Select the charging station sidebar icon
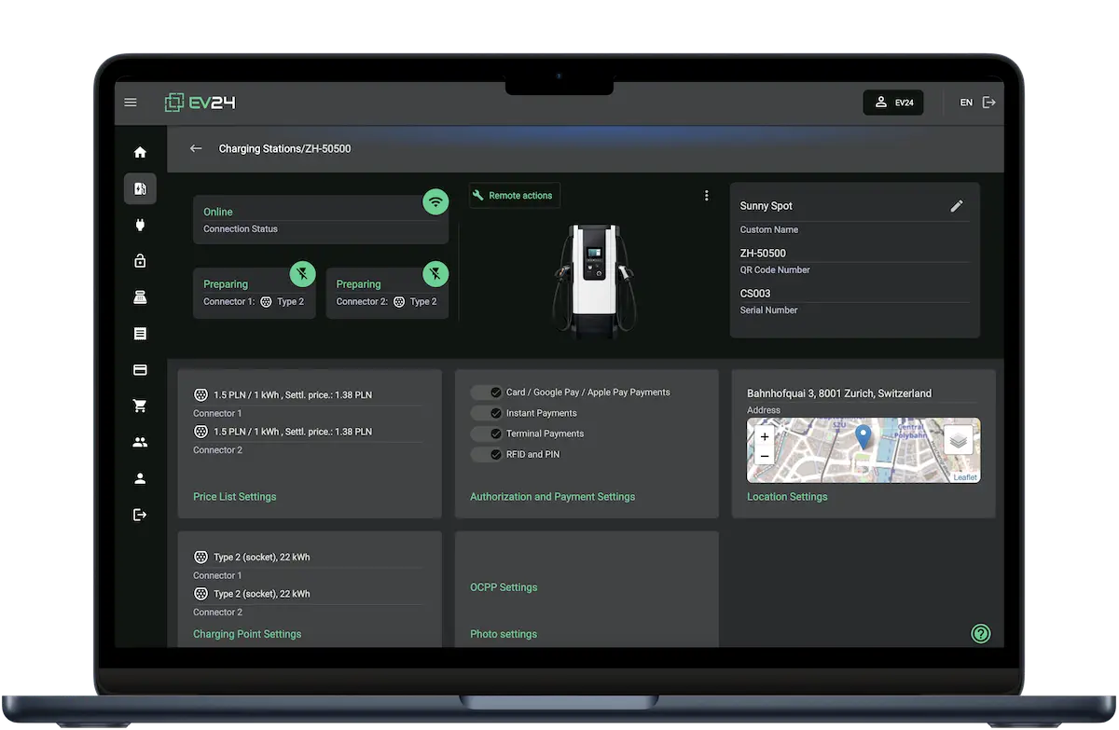Screen dimensions: 1119x730 (140, 188)
